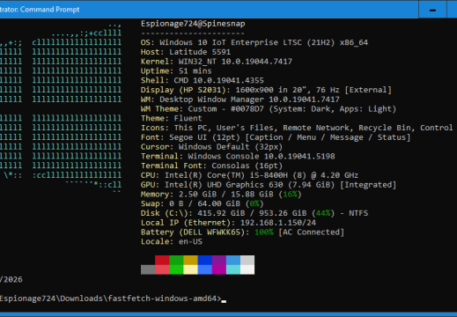Screen dimensions: 457x317
Task: Click the Windows ASCII art logo
Action: (x=61, y=108)
